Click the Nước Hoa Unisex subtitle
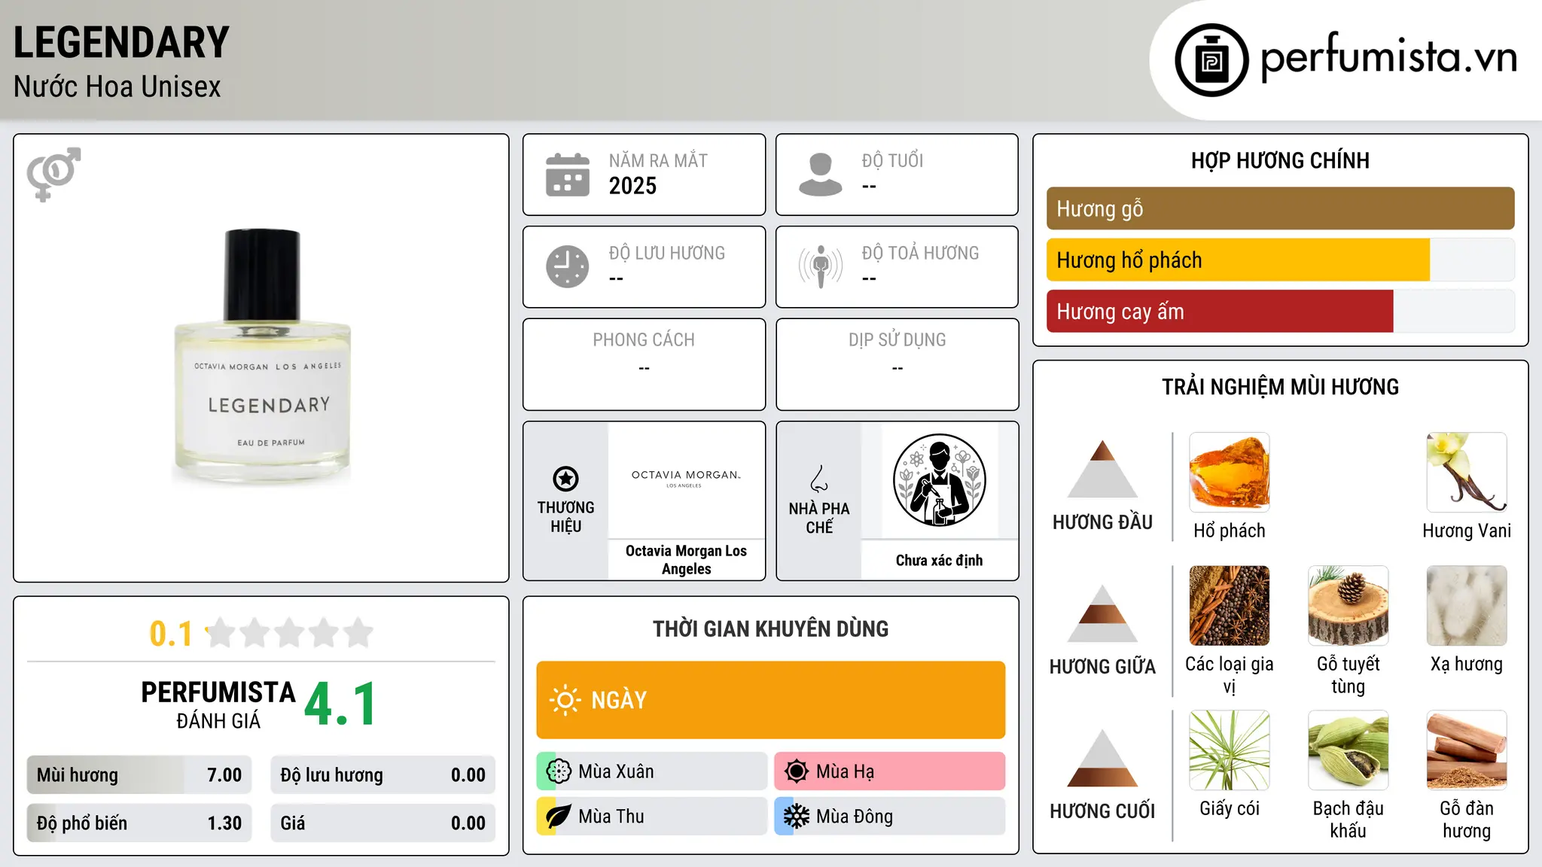 [117, 87]
